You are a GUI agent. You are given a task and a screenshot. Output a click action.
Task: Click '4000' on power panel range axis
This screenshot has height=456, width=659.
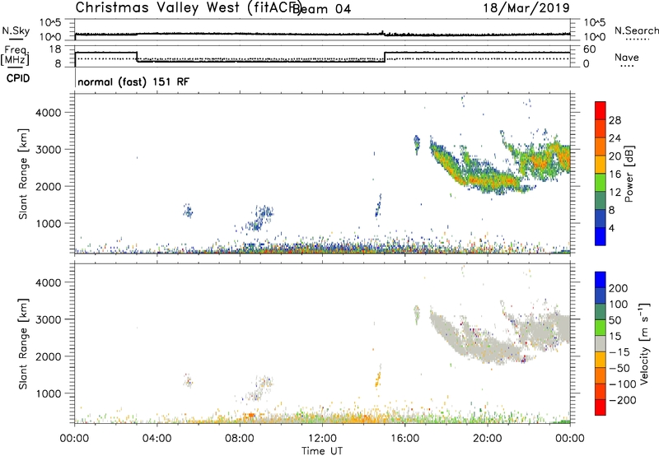[x=49, y=113]
